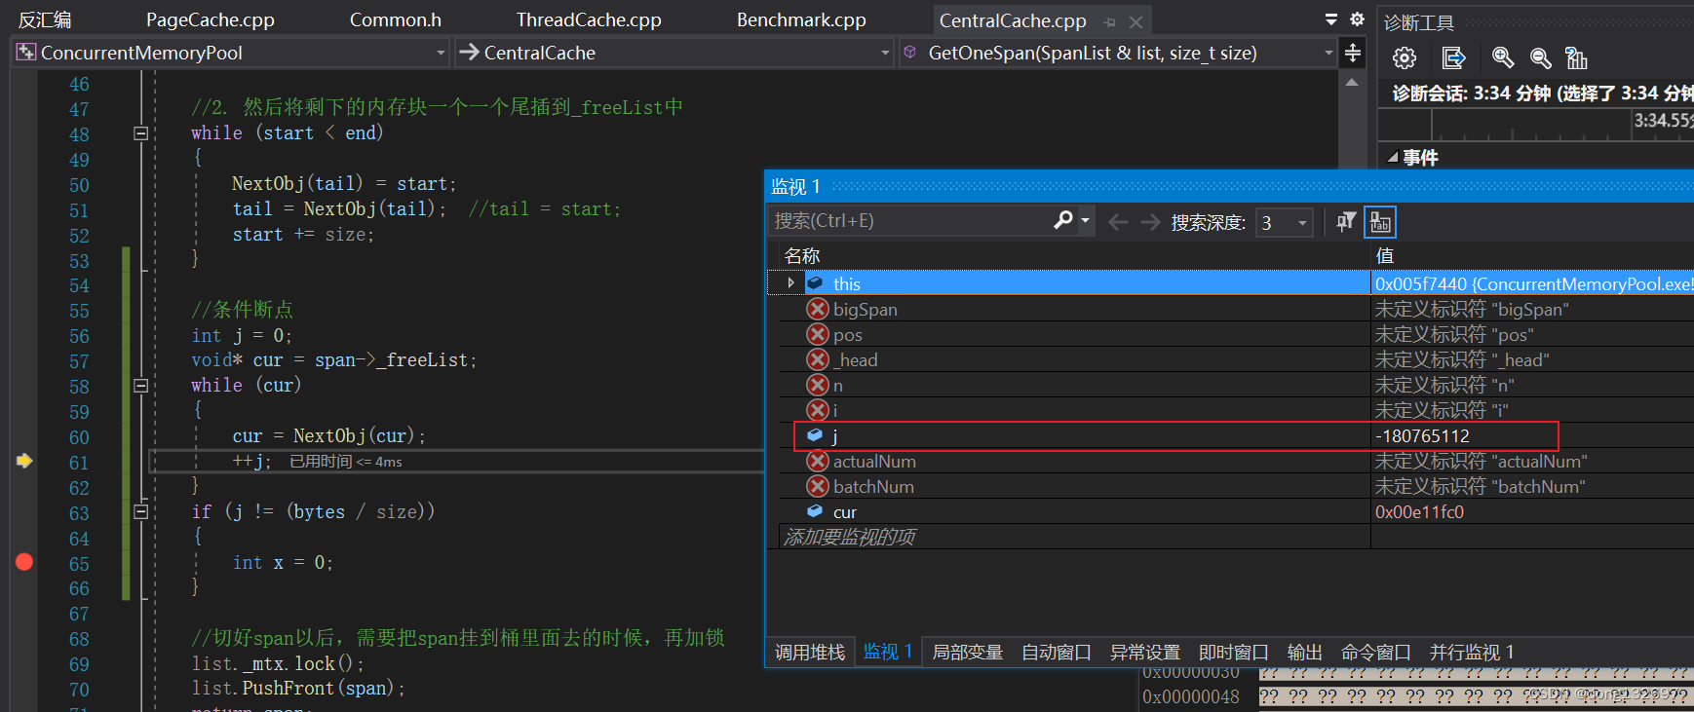Click the 名称 column header

(x=802, y=255)
